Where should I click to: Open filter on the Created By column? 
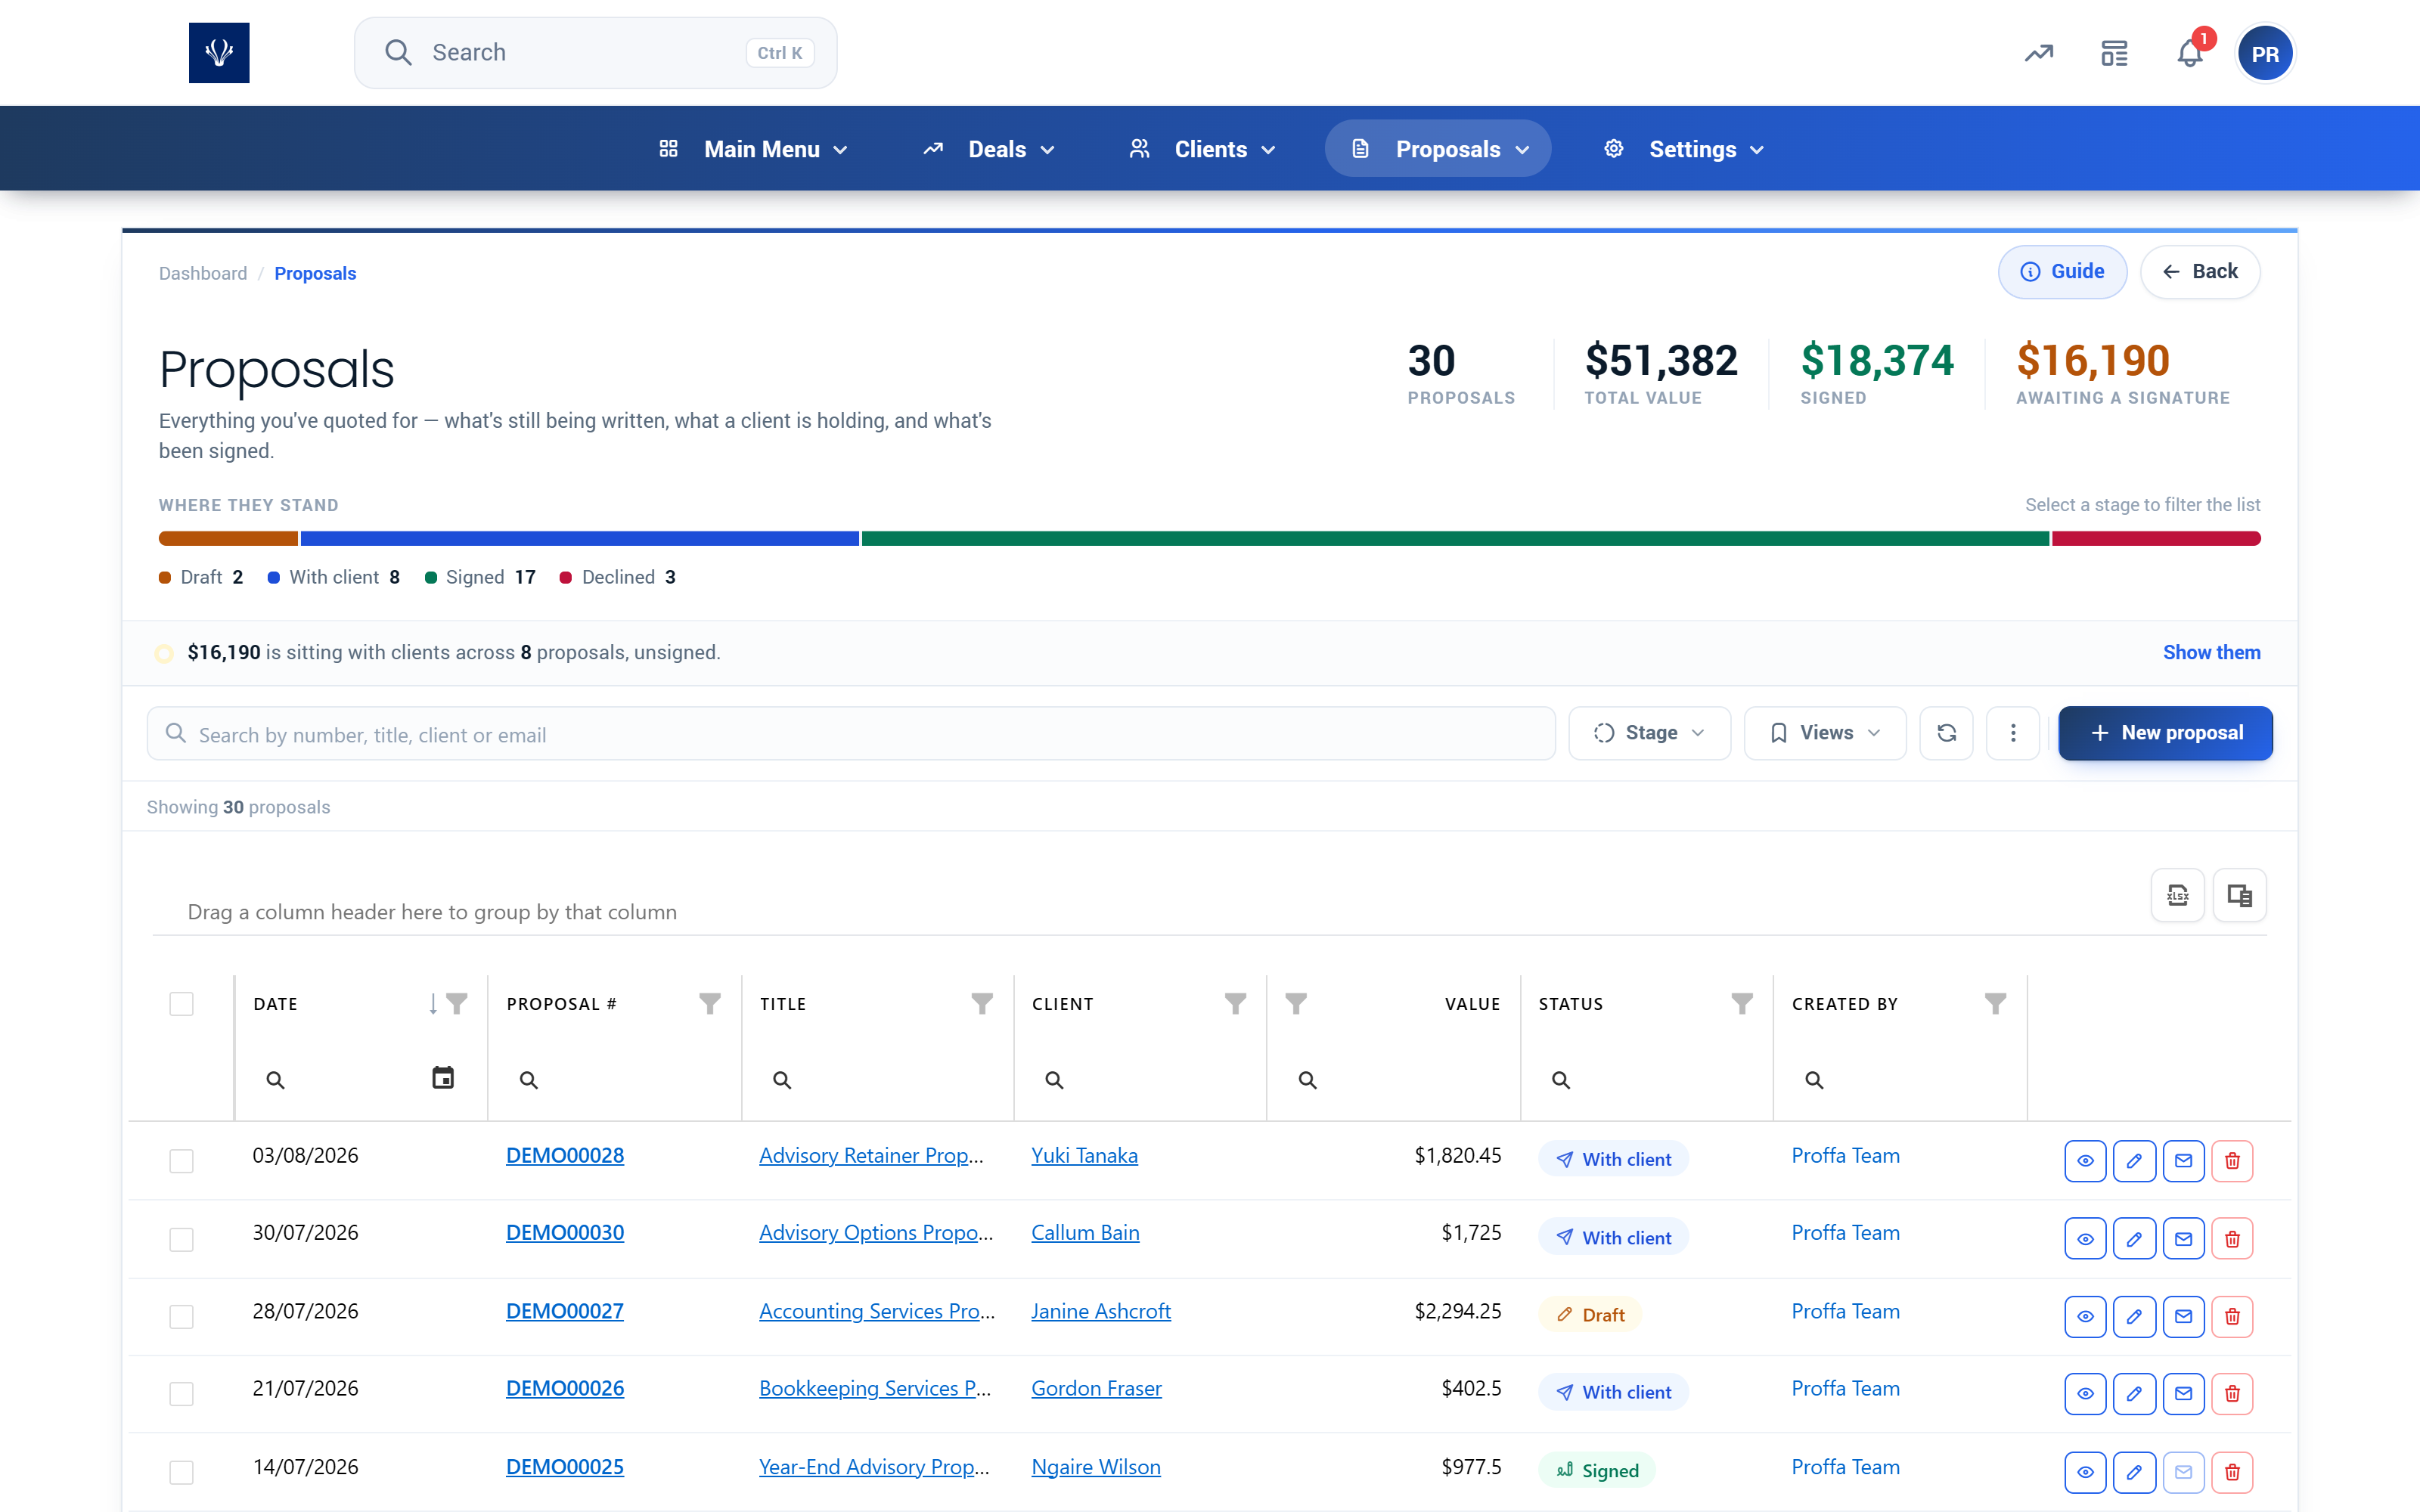point(1996,1003)
